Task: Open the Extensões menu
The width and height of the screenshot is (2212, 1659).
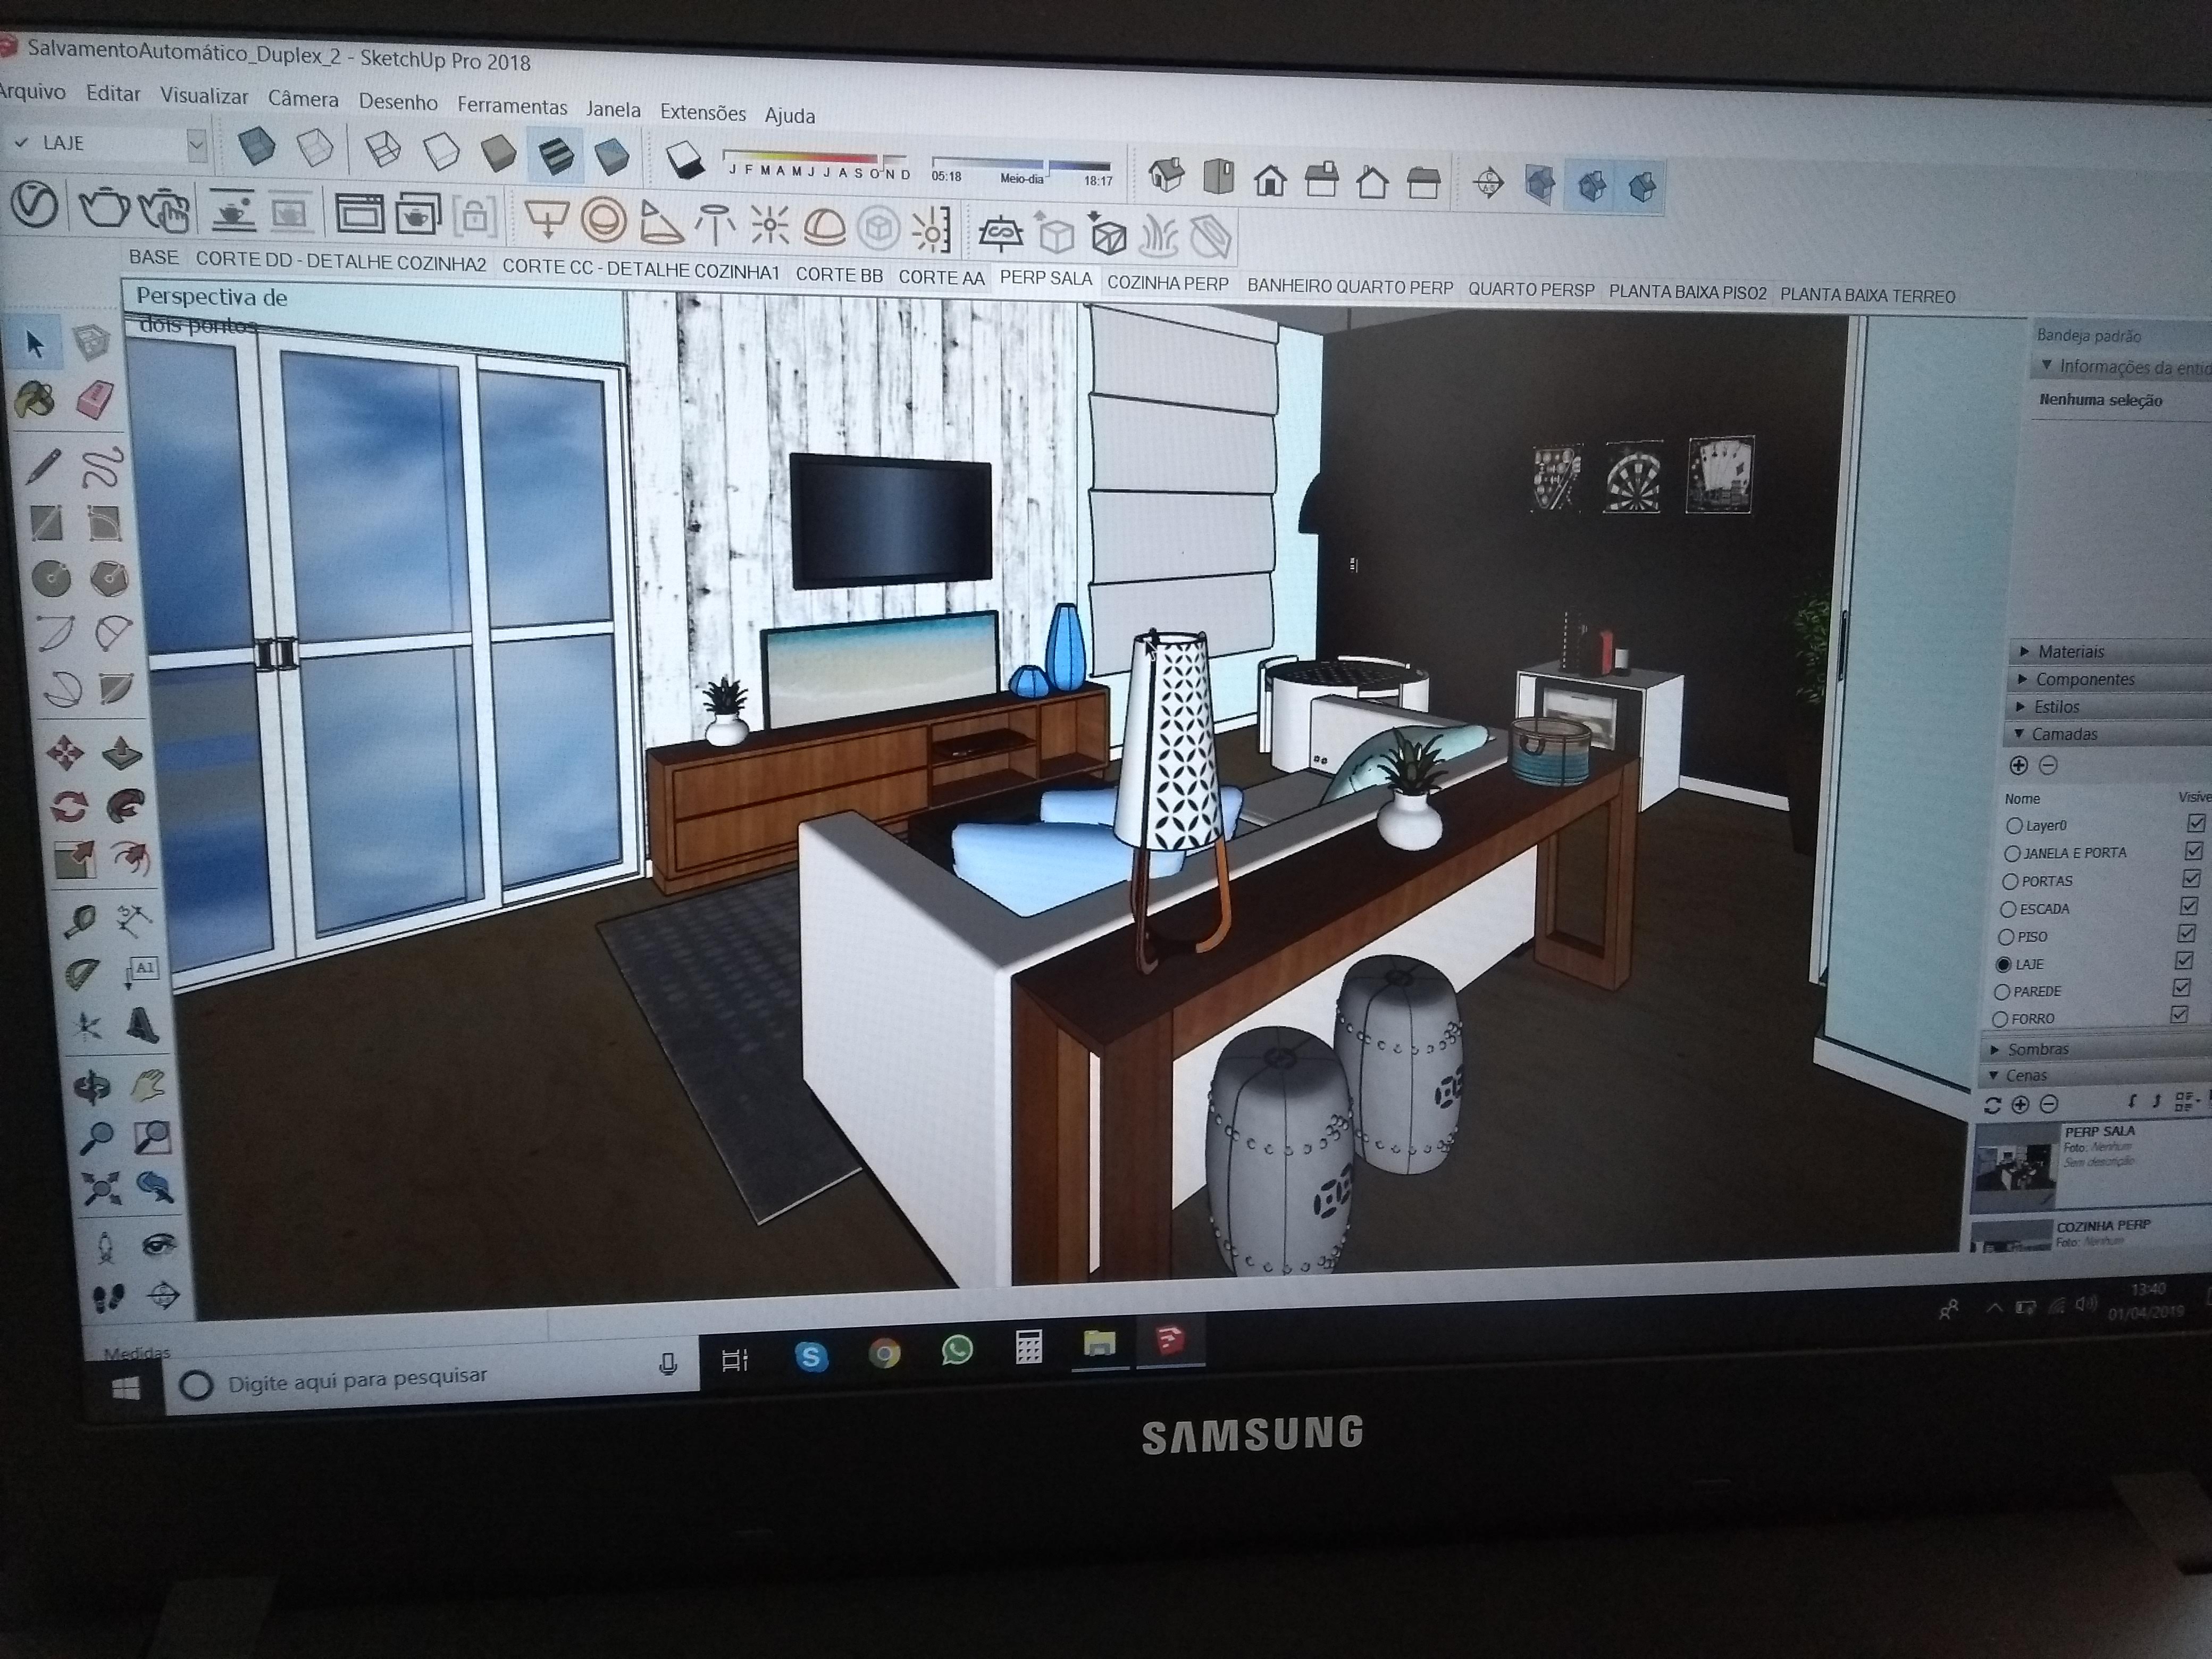Action: [702, 112]
